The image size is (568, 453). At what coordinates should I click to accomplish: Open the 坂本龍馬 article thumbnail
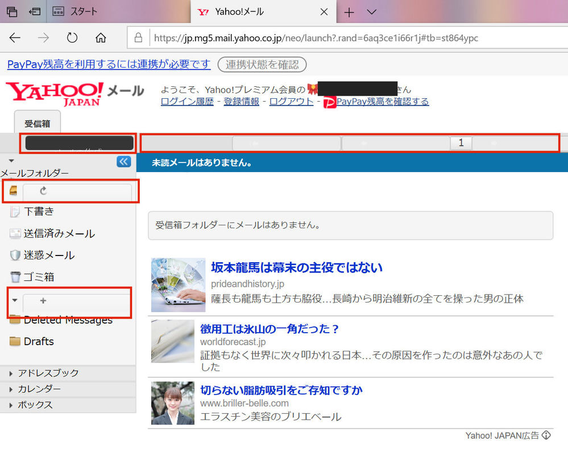[178, 284]
